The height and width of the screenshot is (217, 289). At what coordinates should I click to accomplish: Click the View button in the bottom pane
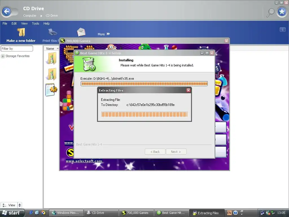pos(9,205)
